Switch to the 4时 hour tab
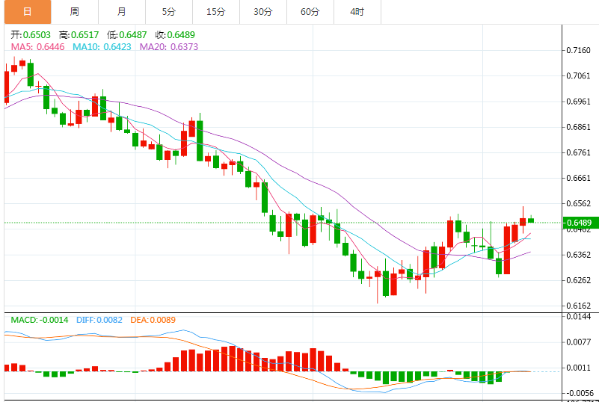Screen dimensions: 599x402 point(357,12)
